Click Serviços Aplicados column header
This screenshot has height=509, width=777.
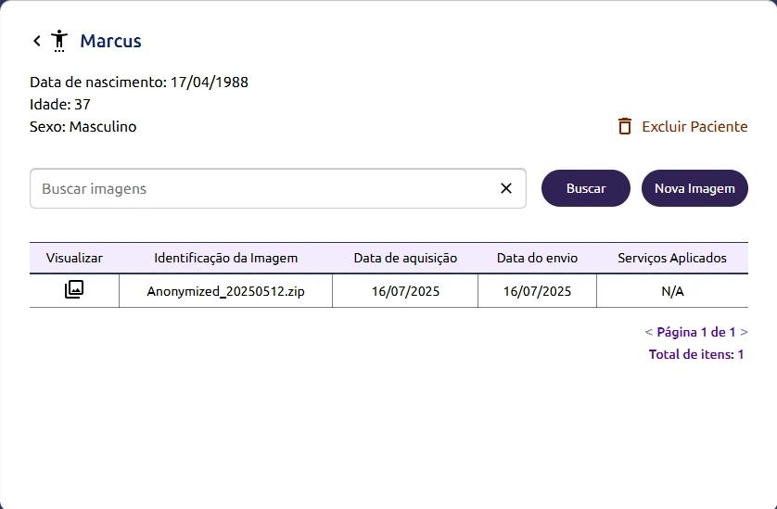[x=672, y=258]
